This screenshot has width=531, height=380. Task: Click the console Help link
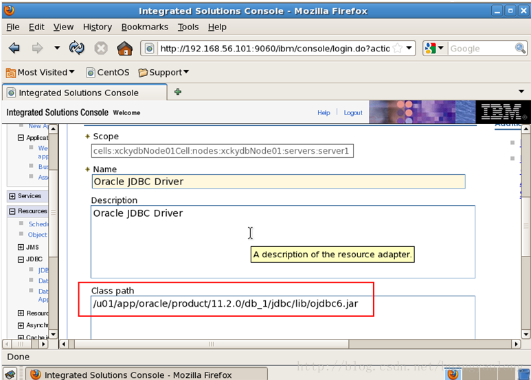(x=324, y=112)
